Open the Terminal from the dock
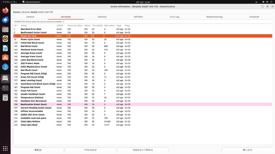This screenshot has width=275, height=154. point(5,88)
